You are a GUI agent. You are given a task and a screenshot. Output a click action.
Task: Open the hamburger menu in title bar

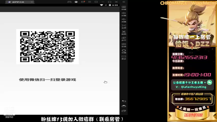[x=90, y=2]
